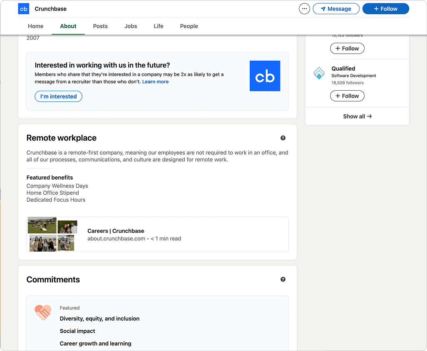The height and width of the screenshot is (351, 427).
Task: Click the large cb logo in interest card
Action: (265, 76)
